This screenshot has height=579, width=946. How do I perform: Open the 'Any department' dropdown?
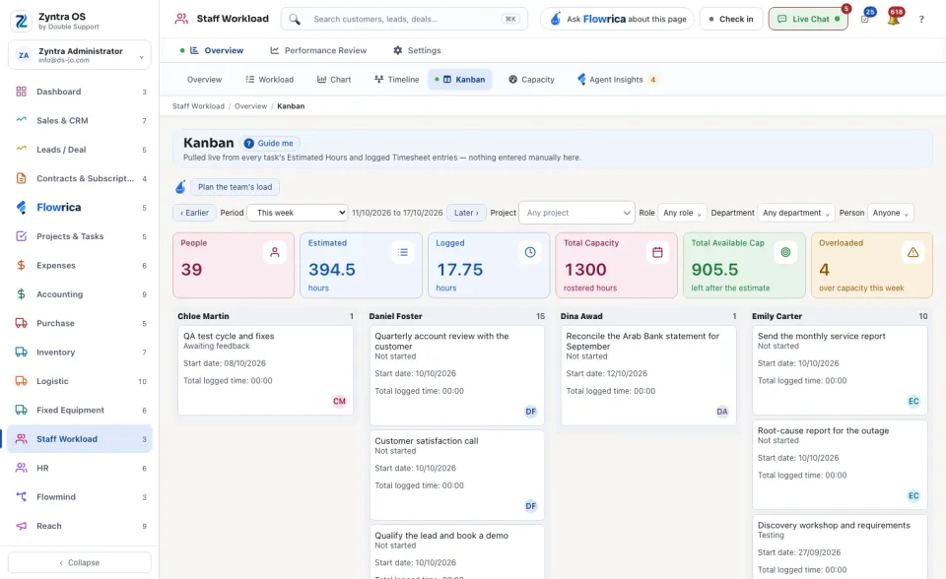(796, 213)
